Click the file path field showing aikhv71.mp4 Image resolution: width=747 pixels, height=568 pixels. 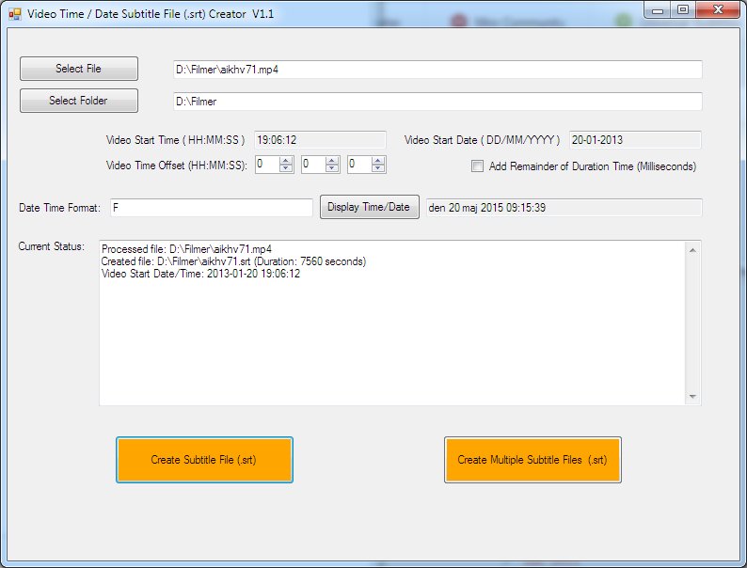437,70
